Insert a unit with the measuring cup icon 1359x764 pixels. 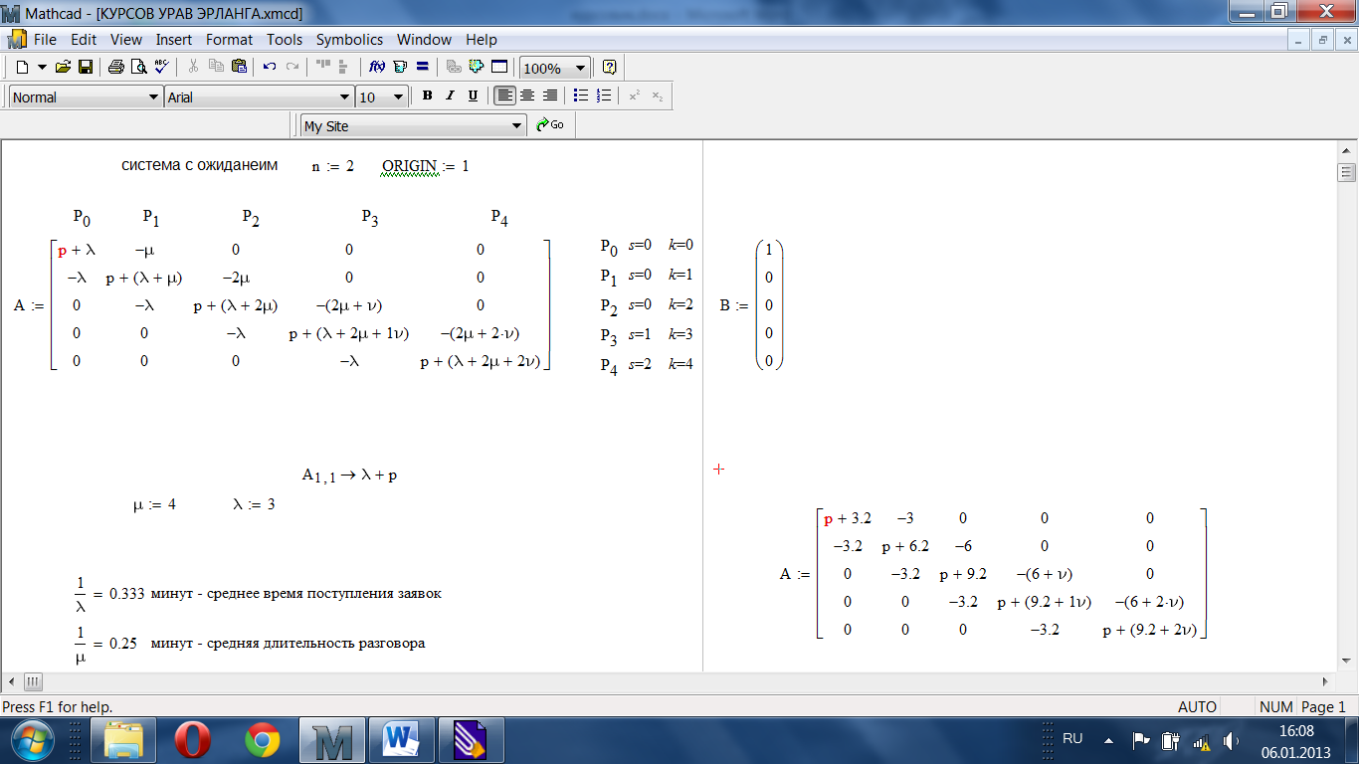[x=399, y=68]
